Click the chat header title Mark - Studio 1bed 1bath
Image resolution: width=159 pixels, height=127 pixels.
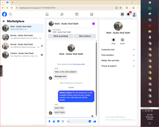(66, 24)
